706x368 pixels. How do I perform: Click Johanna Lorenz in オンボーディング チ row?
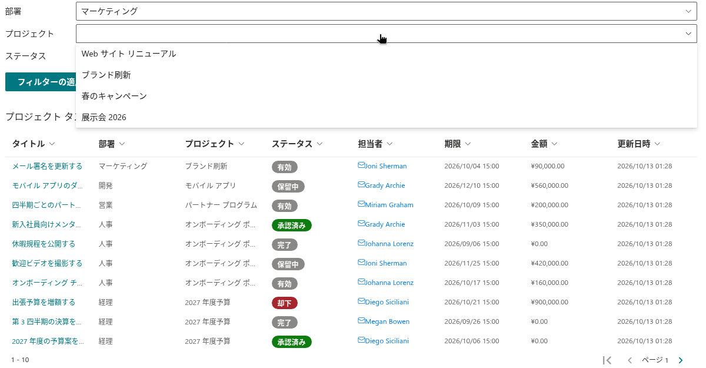389,283
